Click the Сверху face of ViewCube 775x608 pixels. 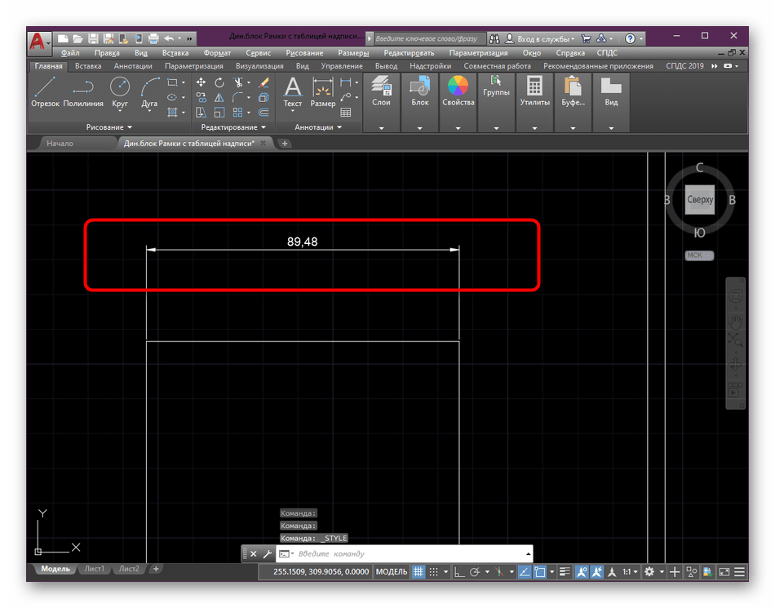[x=699, y=200]
